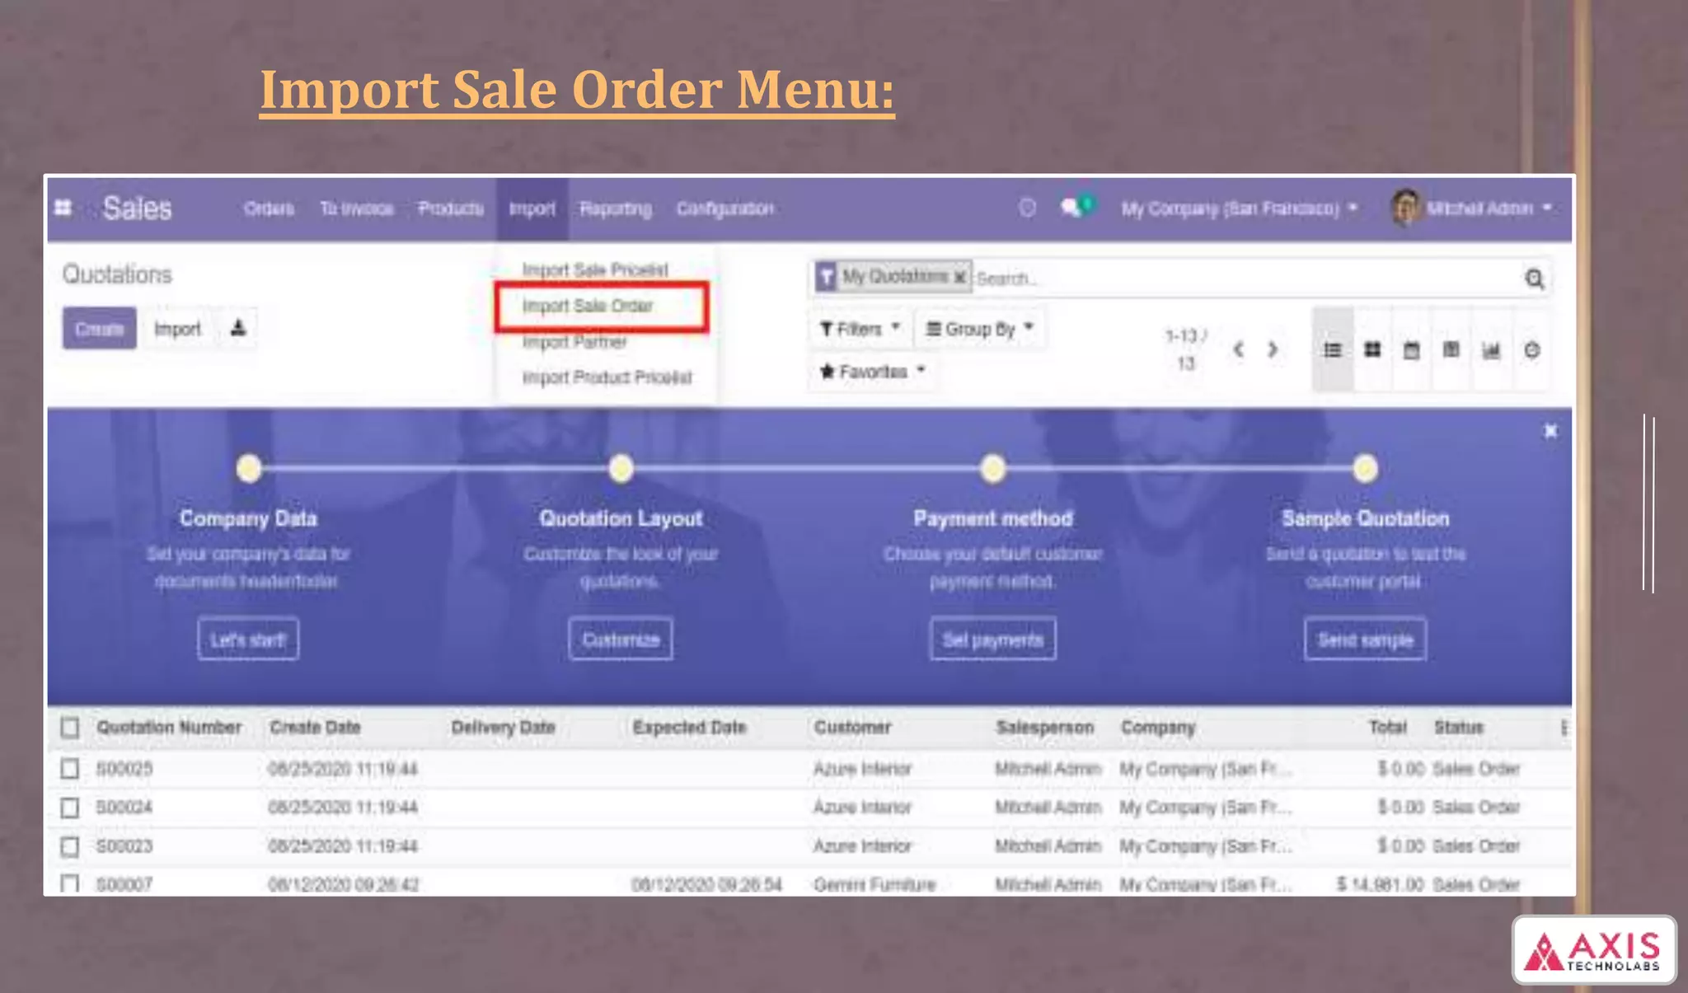Image resolution: width=1688 pixels, height=993 pixels.
Task: Click the search magnifier icon
Action: [x=1534, y=279]
